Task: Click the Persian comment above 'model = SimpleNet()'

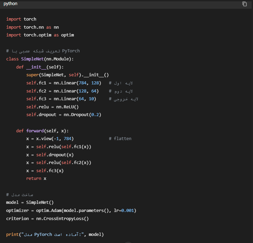Action: click(x=20, y=195)
